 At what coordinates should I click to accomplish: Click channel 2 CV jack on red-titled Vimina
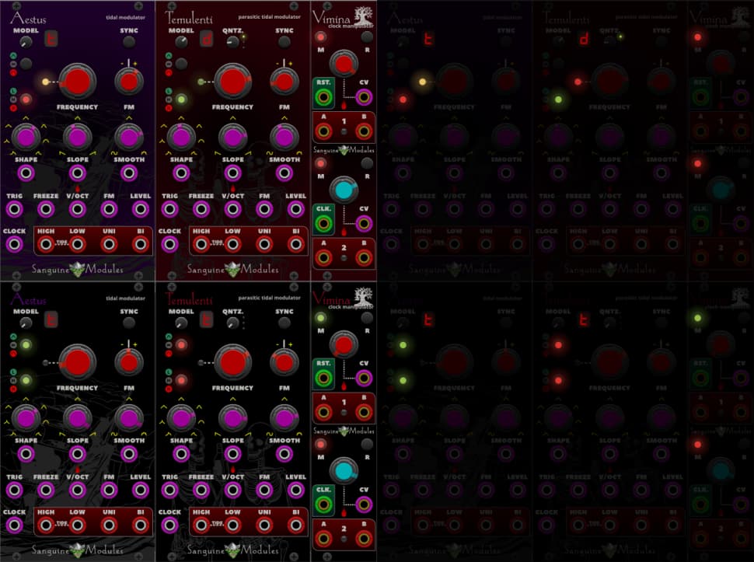pos(364,504)
